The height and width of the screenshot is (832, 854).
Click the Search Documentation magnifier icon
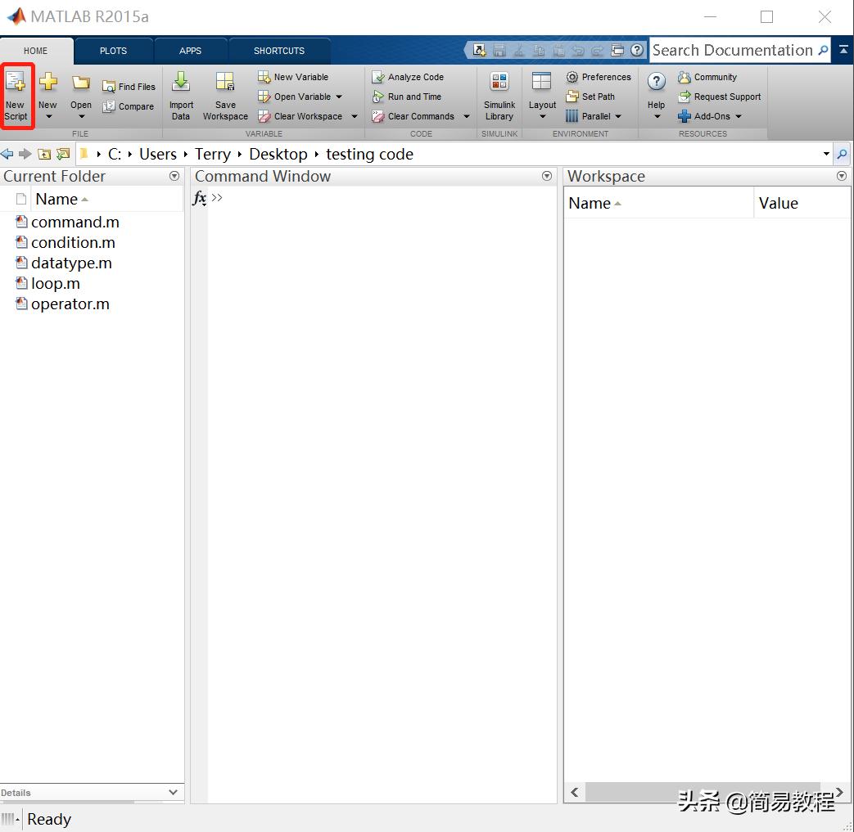coord(824,51)
